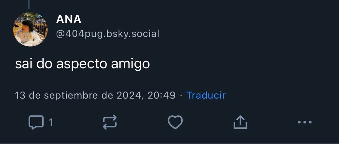Click the reply speech bubble icon
The width and height of the screenshot is (339, 144).
pyautogui.click(x=36, y=122)
